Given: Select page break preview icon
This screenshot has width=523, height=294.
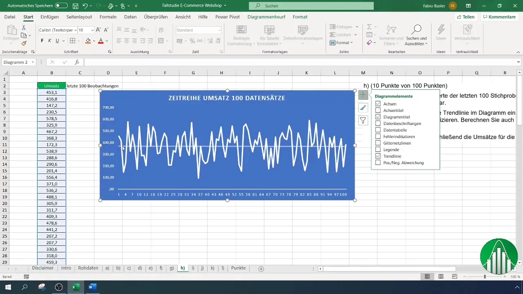Looking at the screenshot, I should point(454,276).
